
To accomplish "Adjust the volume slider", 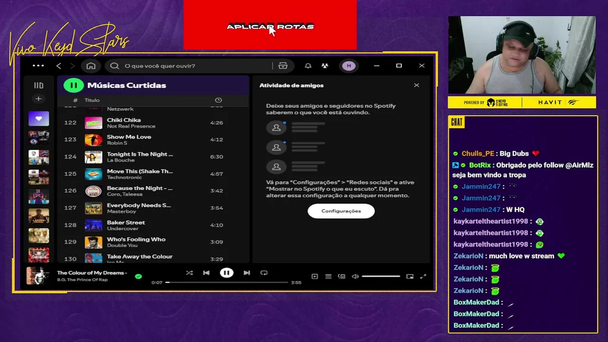I will coord(381,276).
